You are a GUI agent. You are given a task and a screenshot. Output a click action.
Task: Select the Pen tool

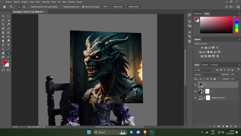click(x=3, y=45)
